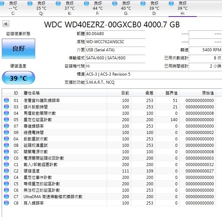The image size is (222, 217).
Task: Select the 開關電源次數 attribute name
Action: click(x=36, y=152)
